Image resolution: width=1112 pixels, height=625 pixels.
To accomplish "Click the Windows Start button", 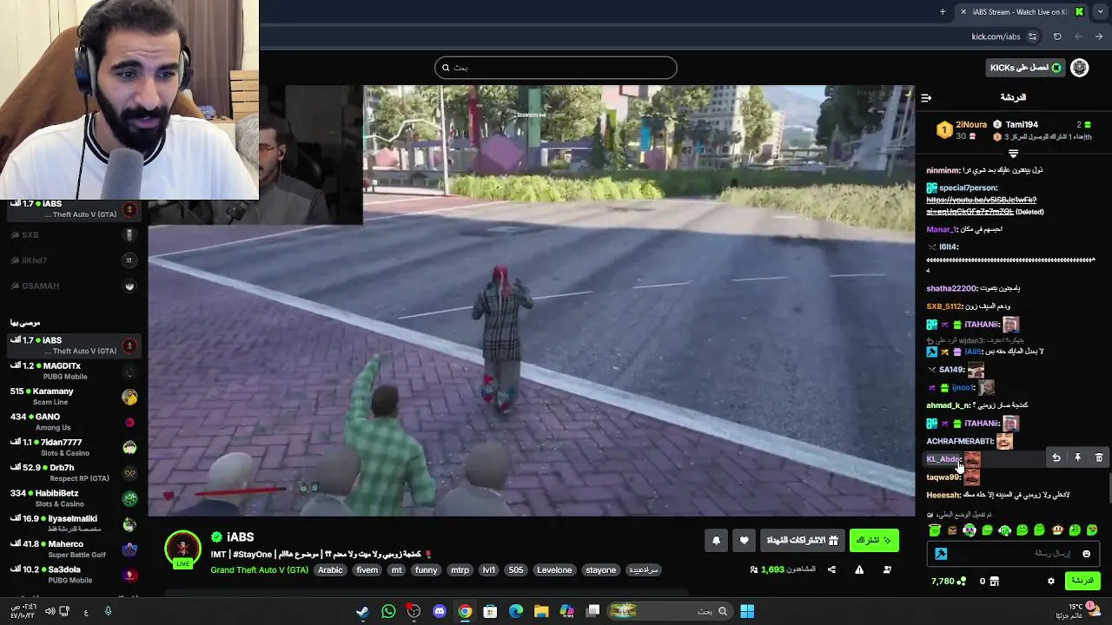I will 747,611.
